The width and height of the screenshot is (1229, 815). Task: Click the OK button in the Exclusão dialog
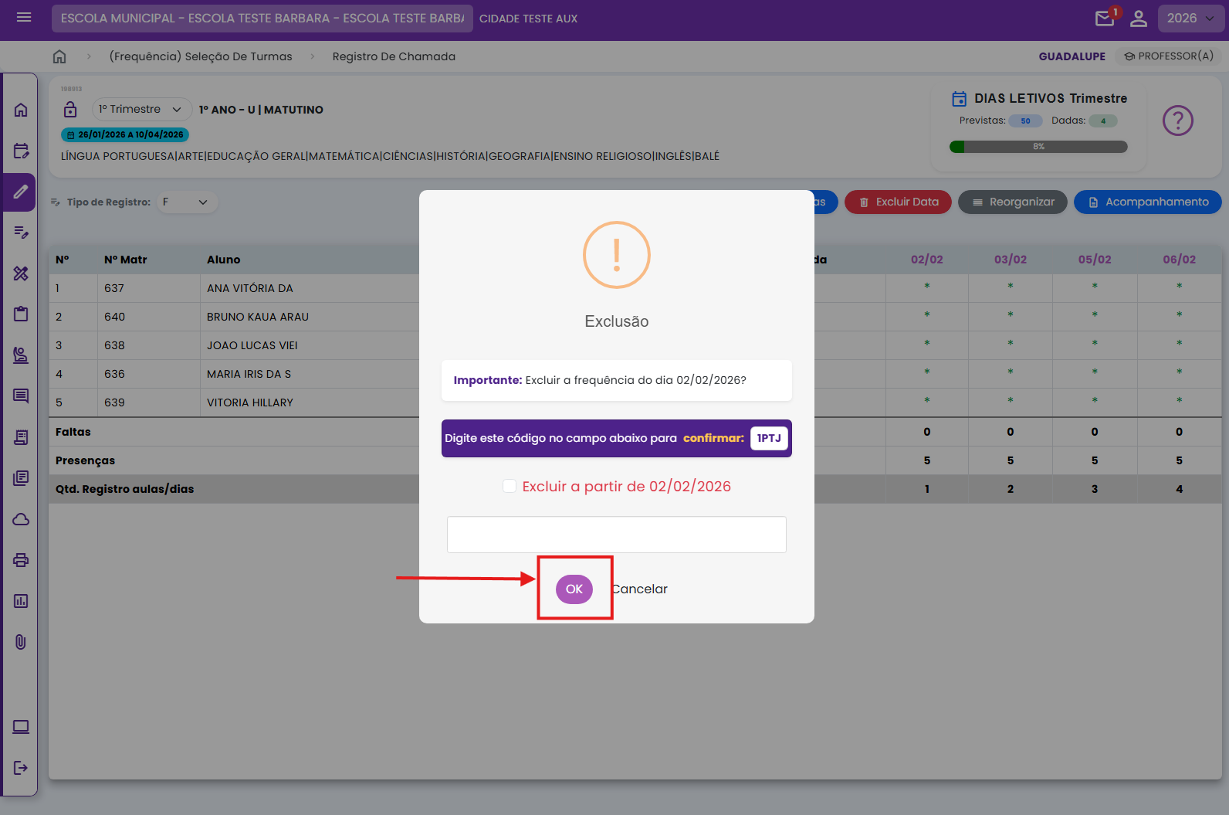pyautogui.click(x=574, y=589)
